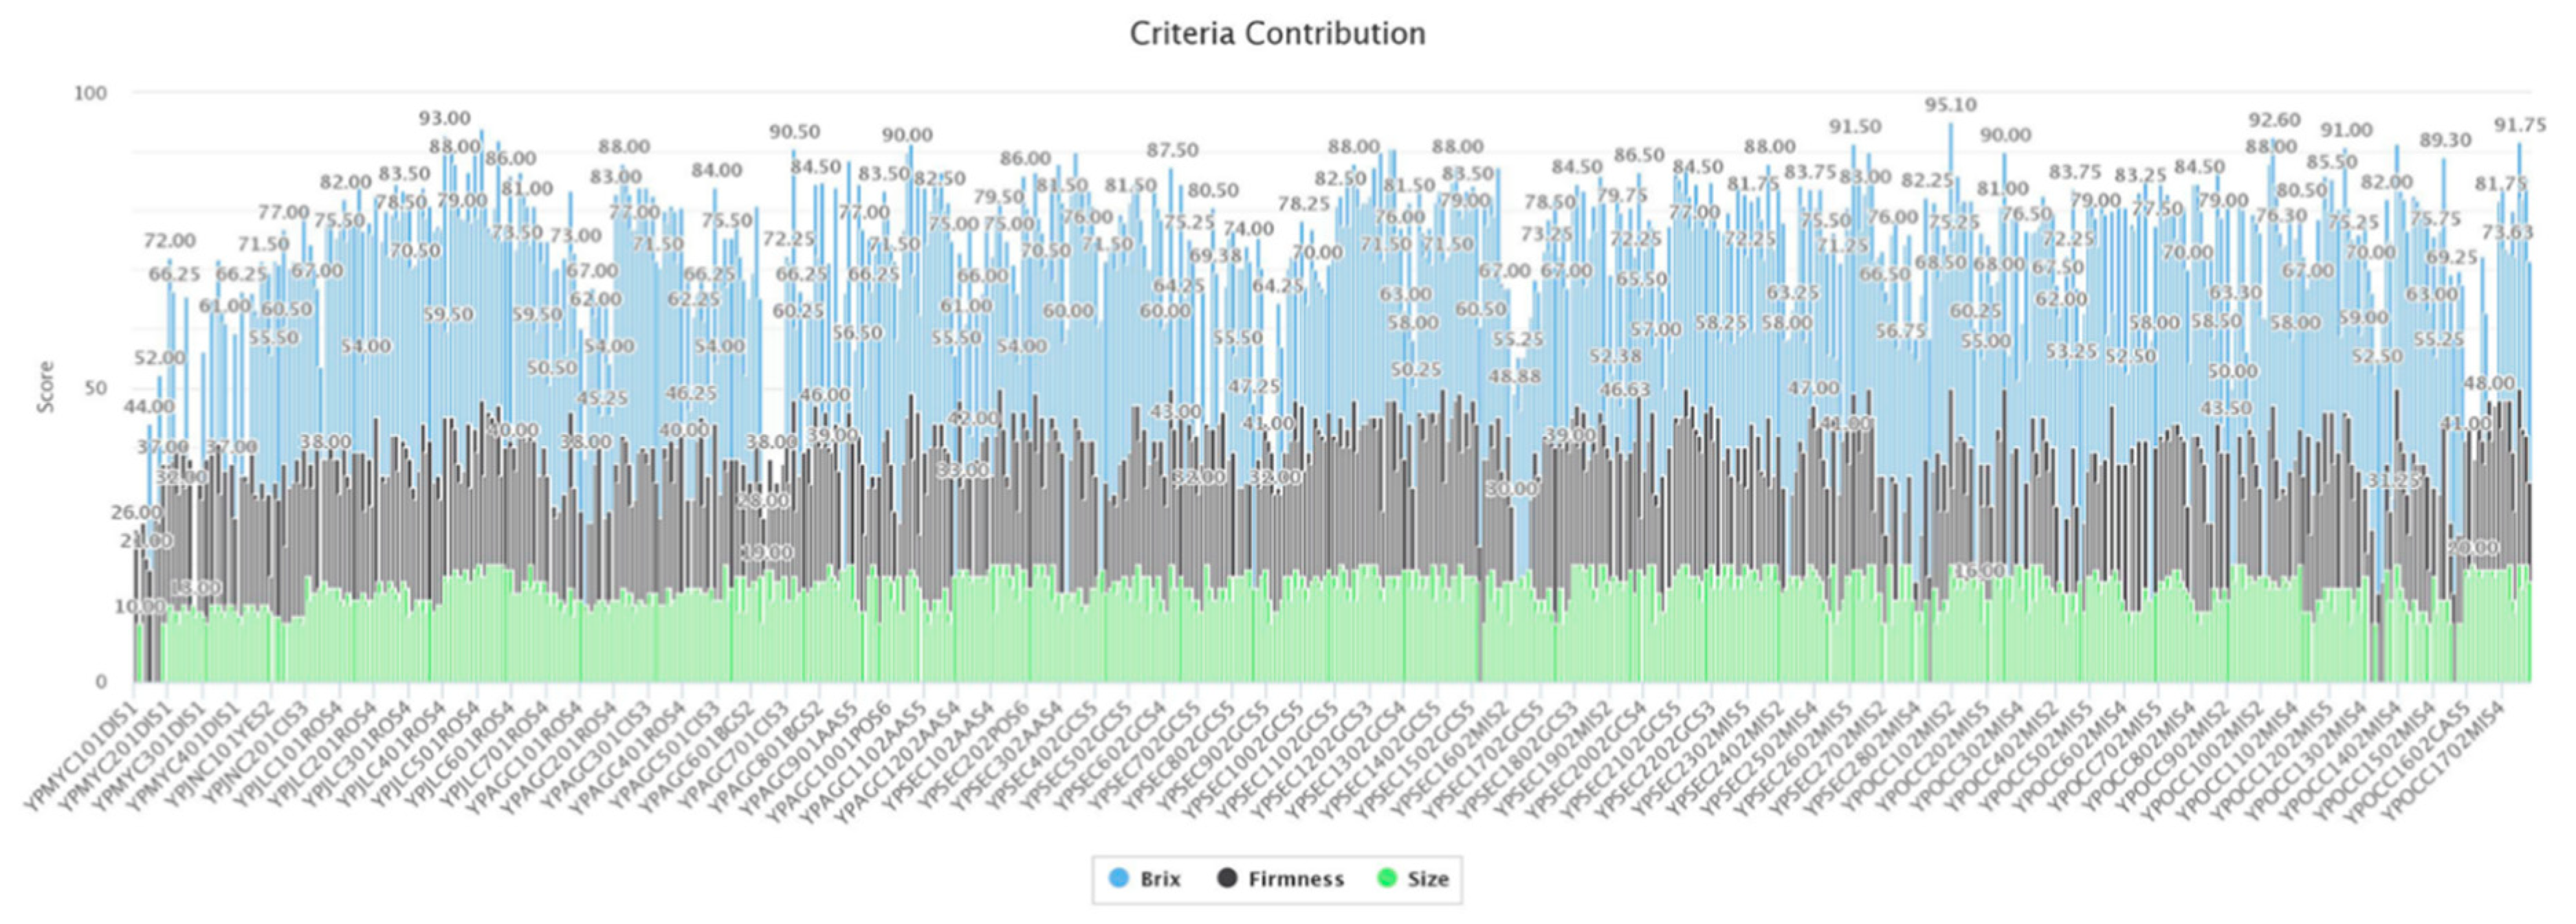This screenshot has height=924, width=2576.
Task: Click the Criteria Contribution chart title
Action: pyautogui.click(x=1277, y=33)
